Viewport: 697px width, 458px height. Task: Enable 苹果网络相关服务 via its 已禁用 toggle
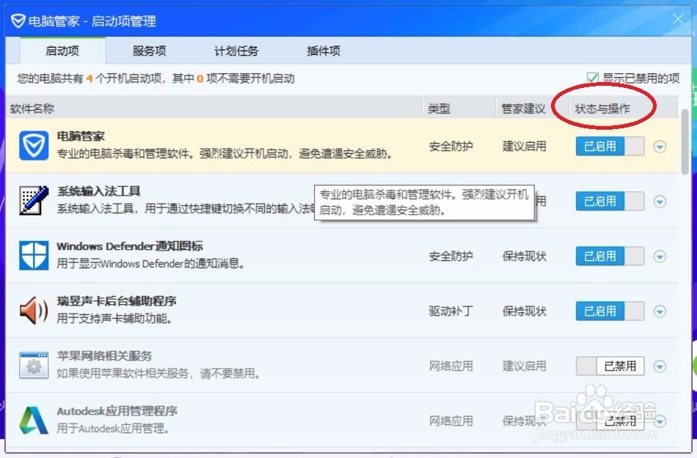(x=610, y=366)
